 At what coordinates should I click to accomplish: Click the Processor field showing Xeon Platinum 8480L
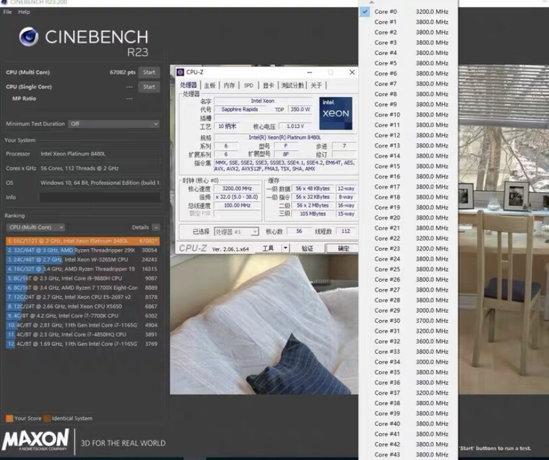click(99, 154)
